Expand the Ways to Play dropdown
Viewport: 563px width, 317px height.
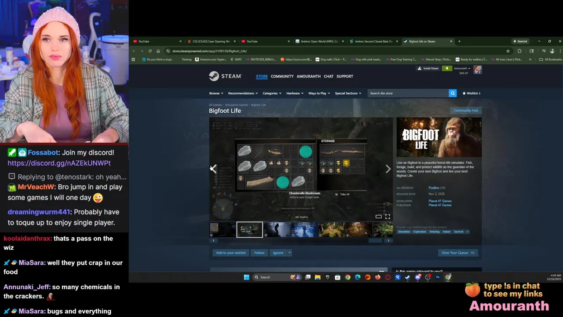tap(319, 93)
